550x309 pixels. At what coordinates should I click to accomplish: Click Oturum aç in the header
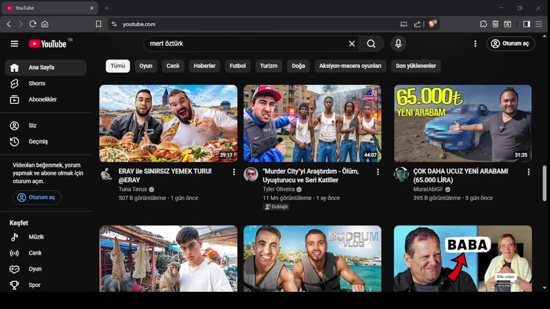coord(510,44)
